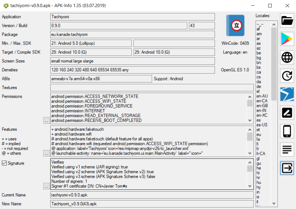Click the OpenGL ES 1.0 label
The width and height of the screenshot is (296, 209).
[235, 70]
